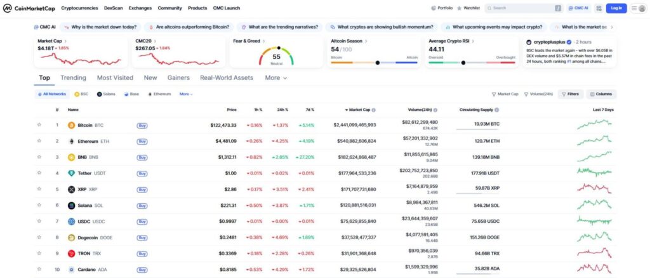Expand the More networks dropdown
This screenshot has height=278, width=650.
click(x=186, y=94)
